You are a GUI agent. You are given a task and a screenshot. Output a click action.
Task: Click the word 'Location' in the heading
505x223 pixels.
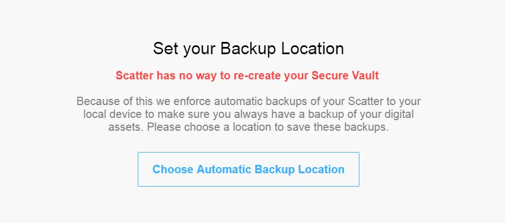pyautogui.click(x=312, y=49)
